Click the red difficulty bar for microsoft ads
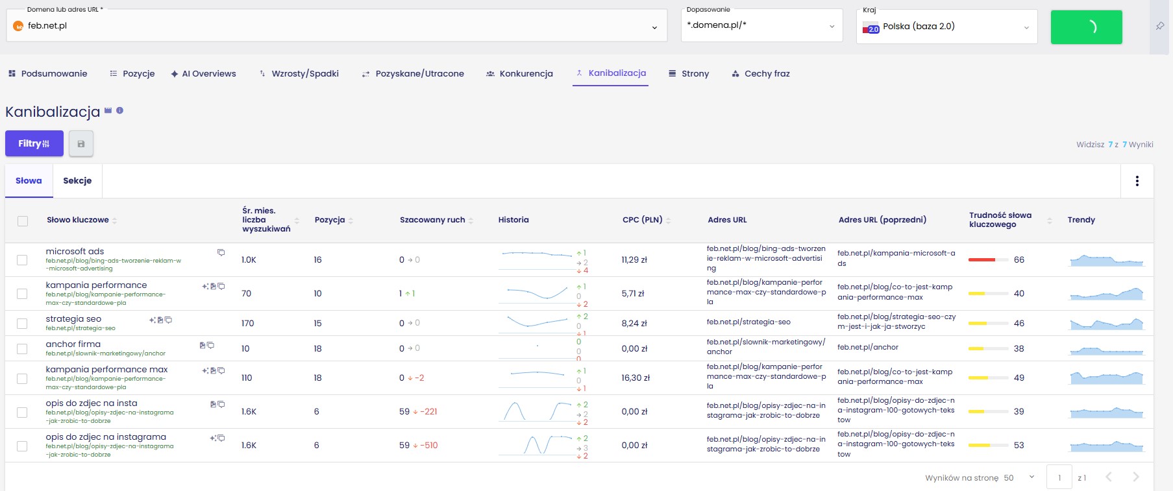The width and height of the screenshot is (1173, 491). click(x=982, y=259)
